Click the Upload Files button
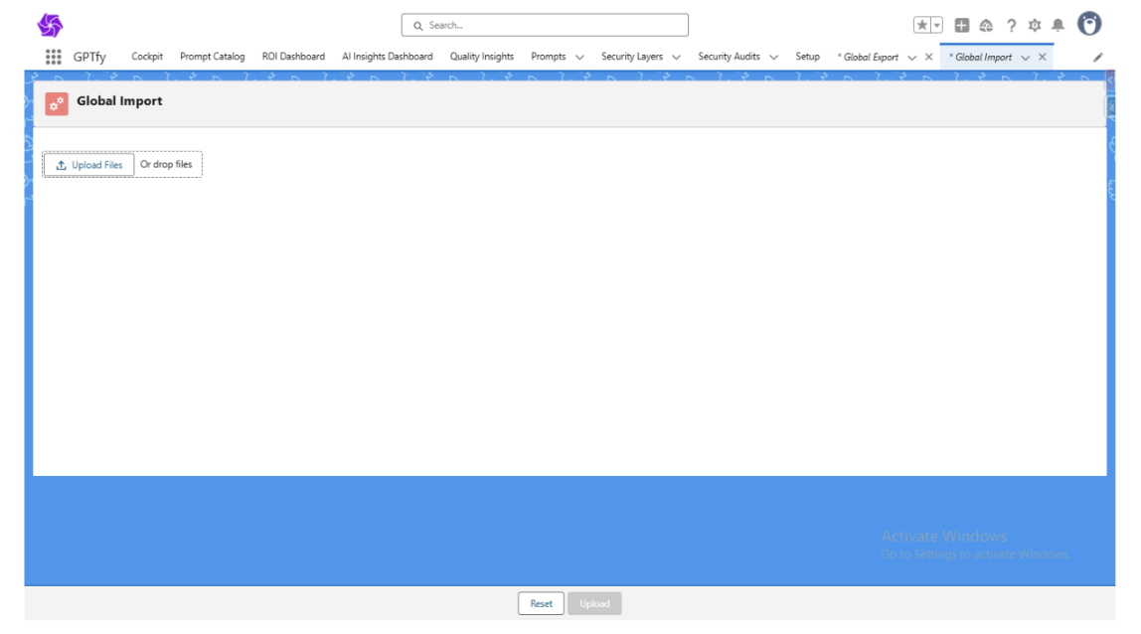 click(89, 165)
